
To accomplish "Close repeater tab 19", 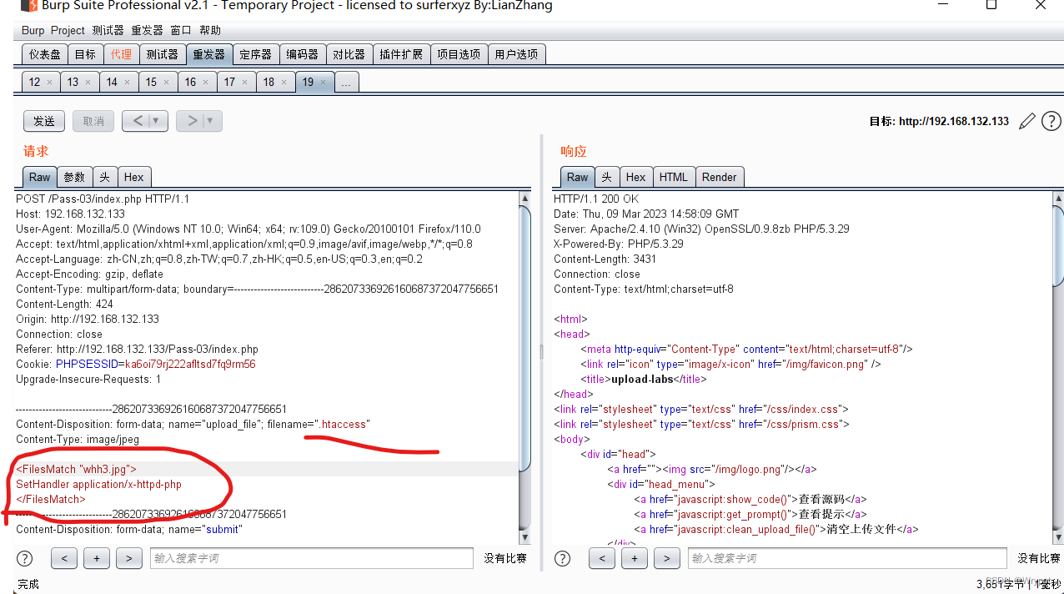I will pyautogui.click(x=324, y=82).
